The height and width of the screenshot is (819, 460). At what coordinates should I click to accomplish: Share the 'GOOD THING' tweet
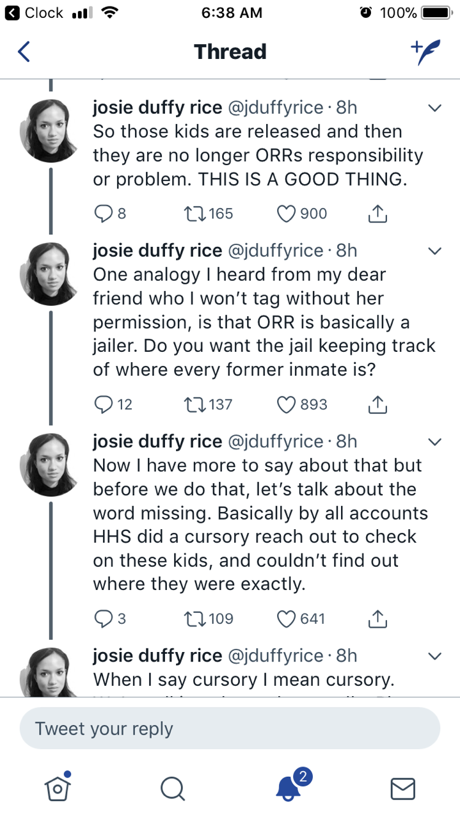(x=378, y=214)
